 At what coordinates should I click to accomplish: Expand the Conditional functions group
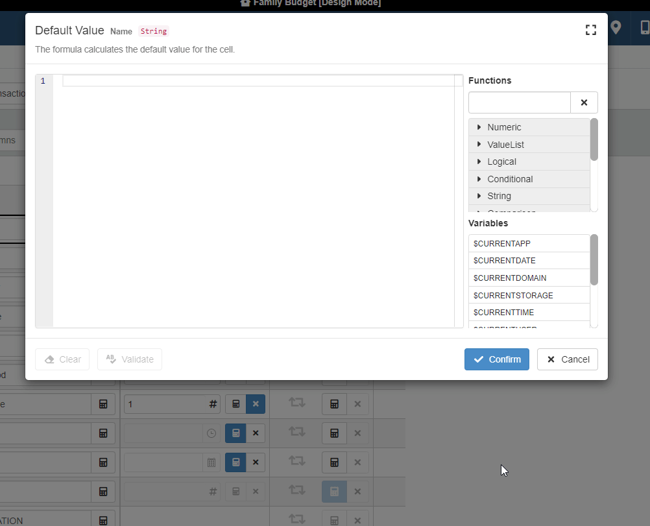coord(510,179)
